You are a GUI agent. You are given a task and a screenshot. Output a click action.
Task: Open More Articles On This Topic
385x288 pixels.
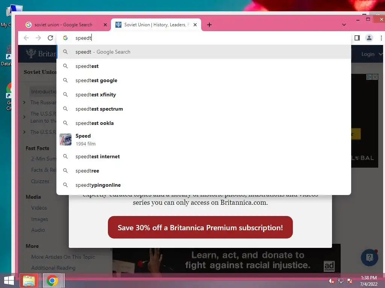tap(63, 257)
